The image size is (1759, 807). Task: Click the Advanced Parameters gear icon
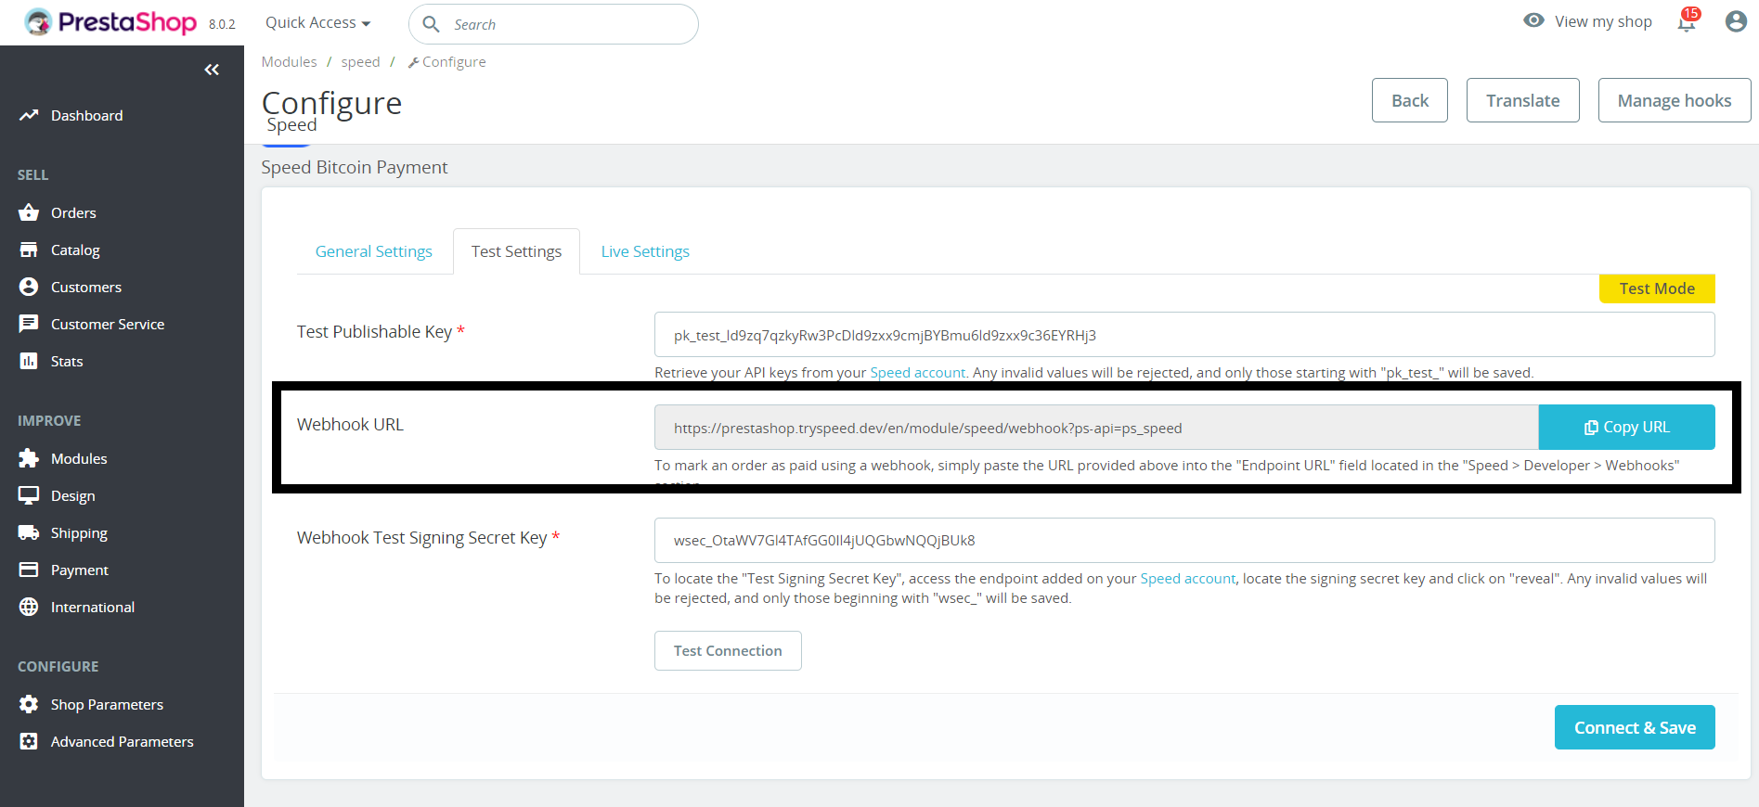point(29,741)
